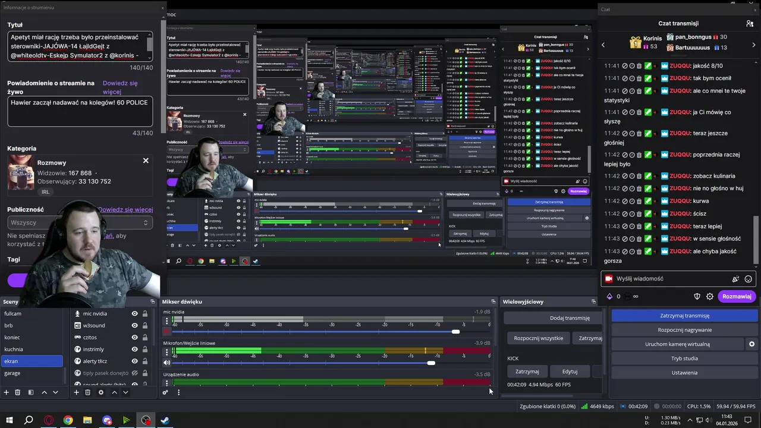This screenshot has width=761, height=428.
Task: Open mic nvidia channel three-dot menu
Action: pyautogui.click(x=166, y=320)
